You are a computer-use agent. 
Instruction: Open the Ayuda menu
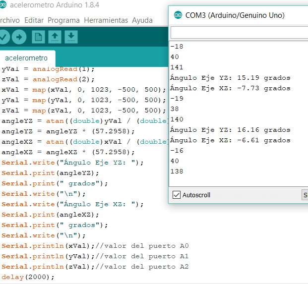click(142, 20)
